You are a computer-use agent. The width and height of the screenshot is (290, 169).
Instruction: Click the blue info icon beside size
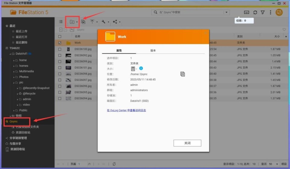pyautogui.click(x=141, y=68)
